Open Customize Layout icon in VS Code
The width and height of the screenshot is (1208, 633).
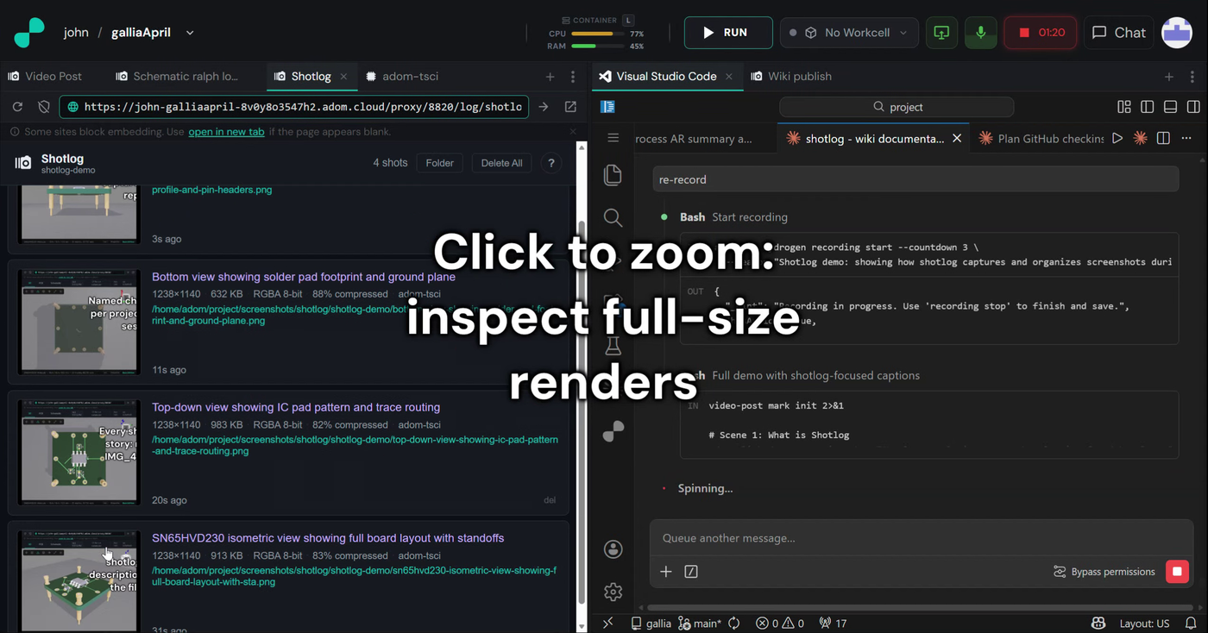tap(1124, 107)
